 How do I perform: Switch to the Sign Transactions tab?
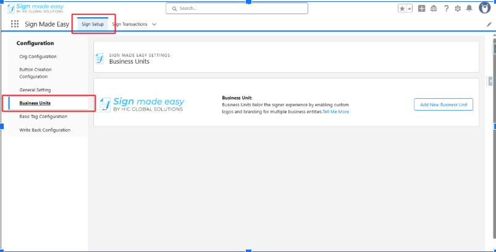click(130, 24)
